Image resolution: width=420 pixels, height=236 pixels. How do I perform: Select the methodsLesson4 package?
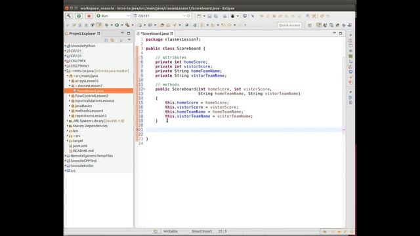pos(89,111)
